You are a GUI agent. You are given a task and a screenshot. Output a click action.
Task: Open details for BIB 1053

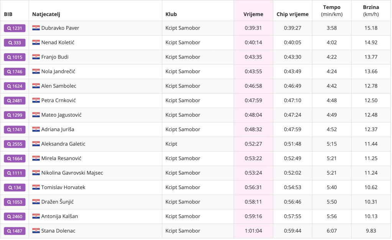(15, 202)
